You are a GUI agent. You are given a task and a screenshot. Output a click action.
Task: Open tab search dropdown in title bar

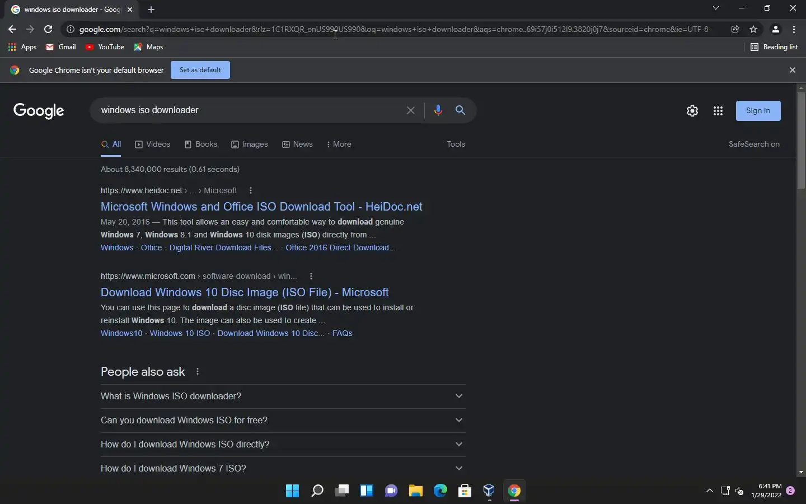pos(715,8)
